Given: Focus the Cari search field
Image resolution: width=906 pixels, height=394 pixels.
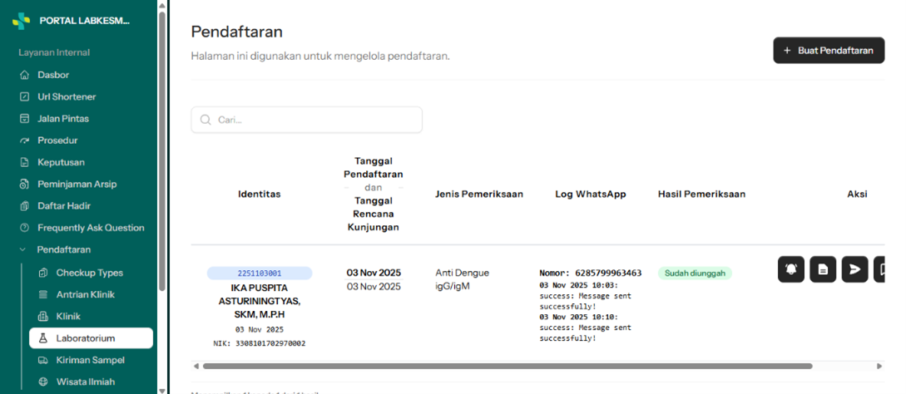Looking at the screenshot, I should tap(307, 120).
